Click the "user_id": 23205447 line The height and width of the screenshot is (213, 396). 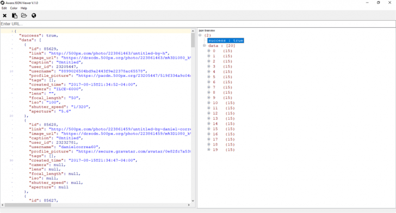(53, 67)
